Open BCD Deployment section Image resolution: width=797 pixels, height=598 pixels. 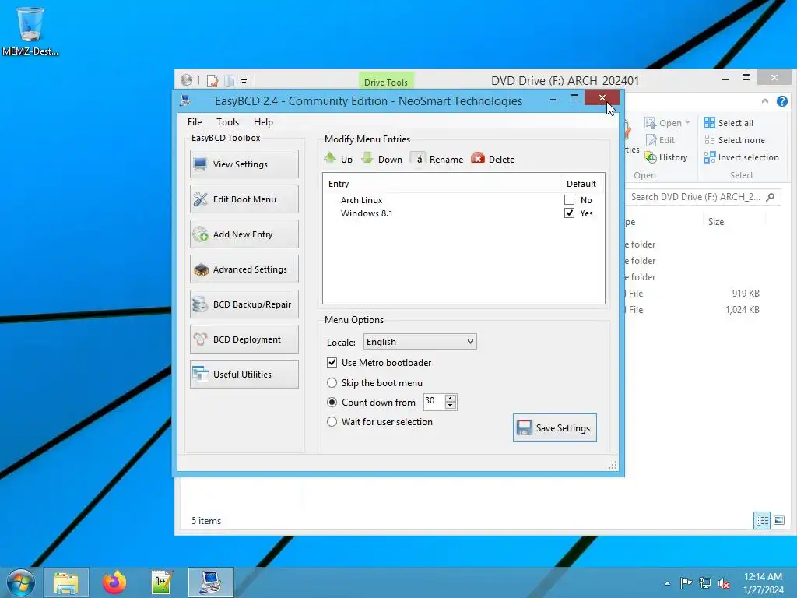(244, 339)
